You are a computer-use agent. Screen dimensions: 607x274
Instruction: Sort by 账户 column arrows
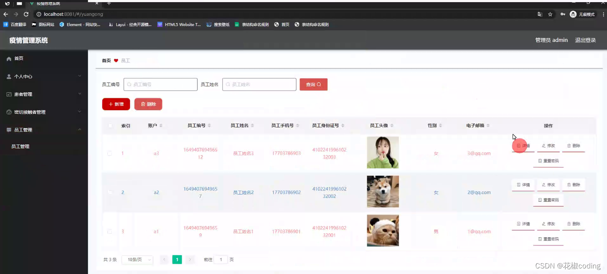[x=161, y=126]
